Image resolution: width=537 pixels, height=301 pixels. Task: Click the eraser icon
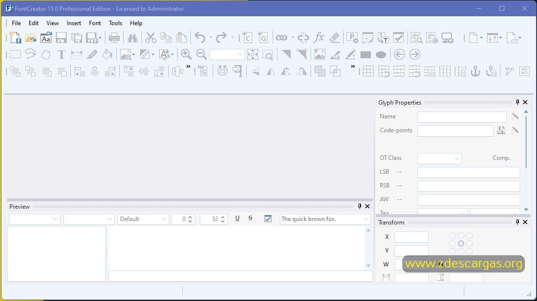[334, 38]
